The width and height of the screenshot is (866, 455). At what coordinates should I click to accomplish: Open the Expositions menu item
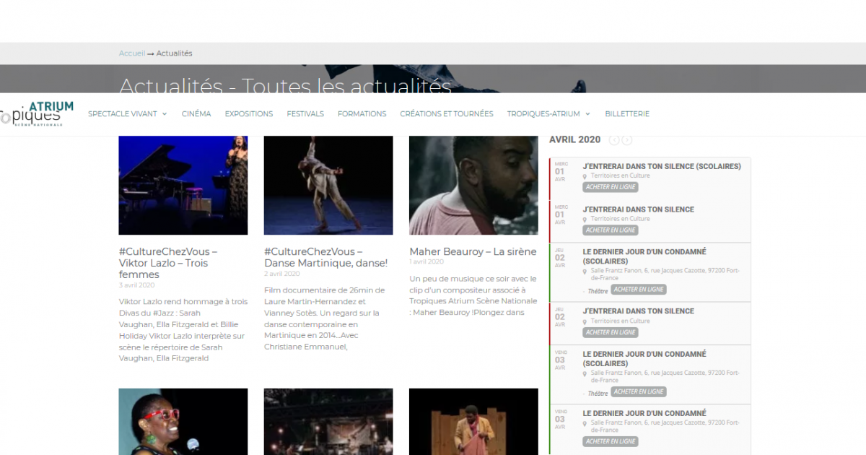coord(249,114)
